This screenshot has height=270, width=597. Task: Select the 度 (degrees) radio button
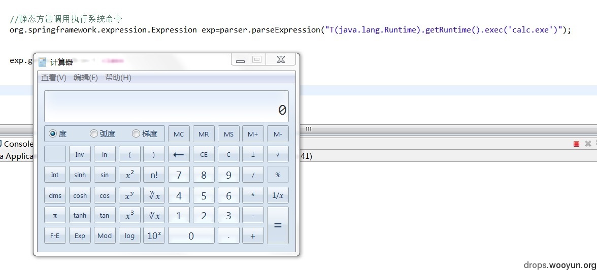(x=53, y=133)
